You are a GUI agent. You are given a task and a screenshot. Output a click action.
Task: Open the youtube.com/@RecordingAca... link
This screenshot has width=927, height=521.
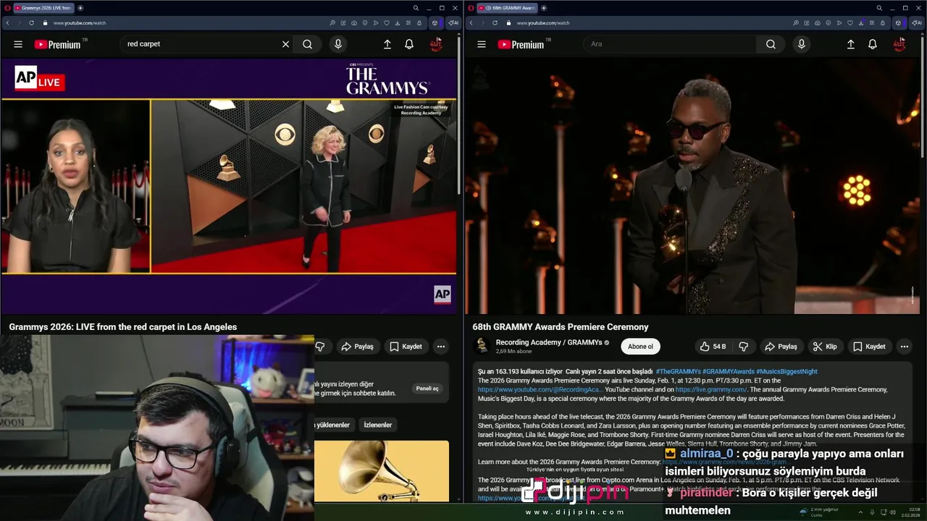tap(540, 389)
